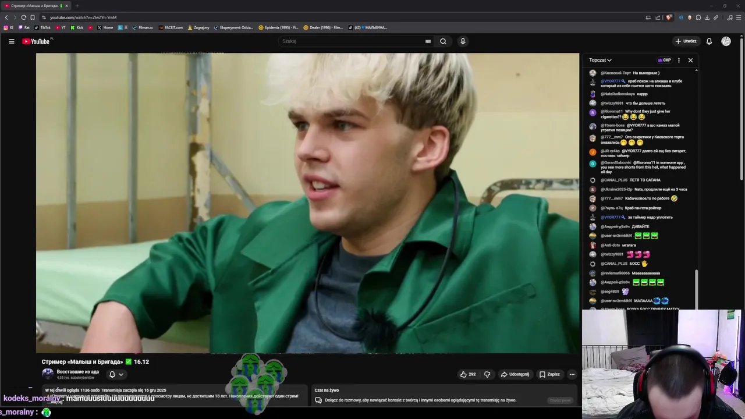This screenshot has width=745, height=419.
Task: Open subscription notification bell dropdown
Action: [x=116, y=374]
